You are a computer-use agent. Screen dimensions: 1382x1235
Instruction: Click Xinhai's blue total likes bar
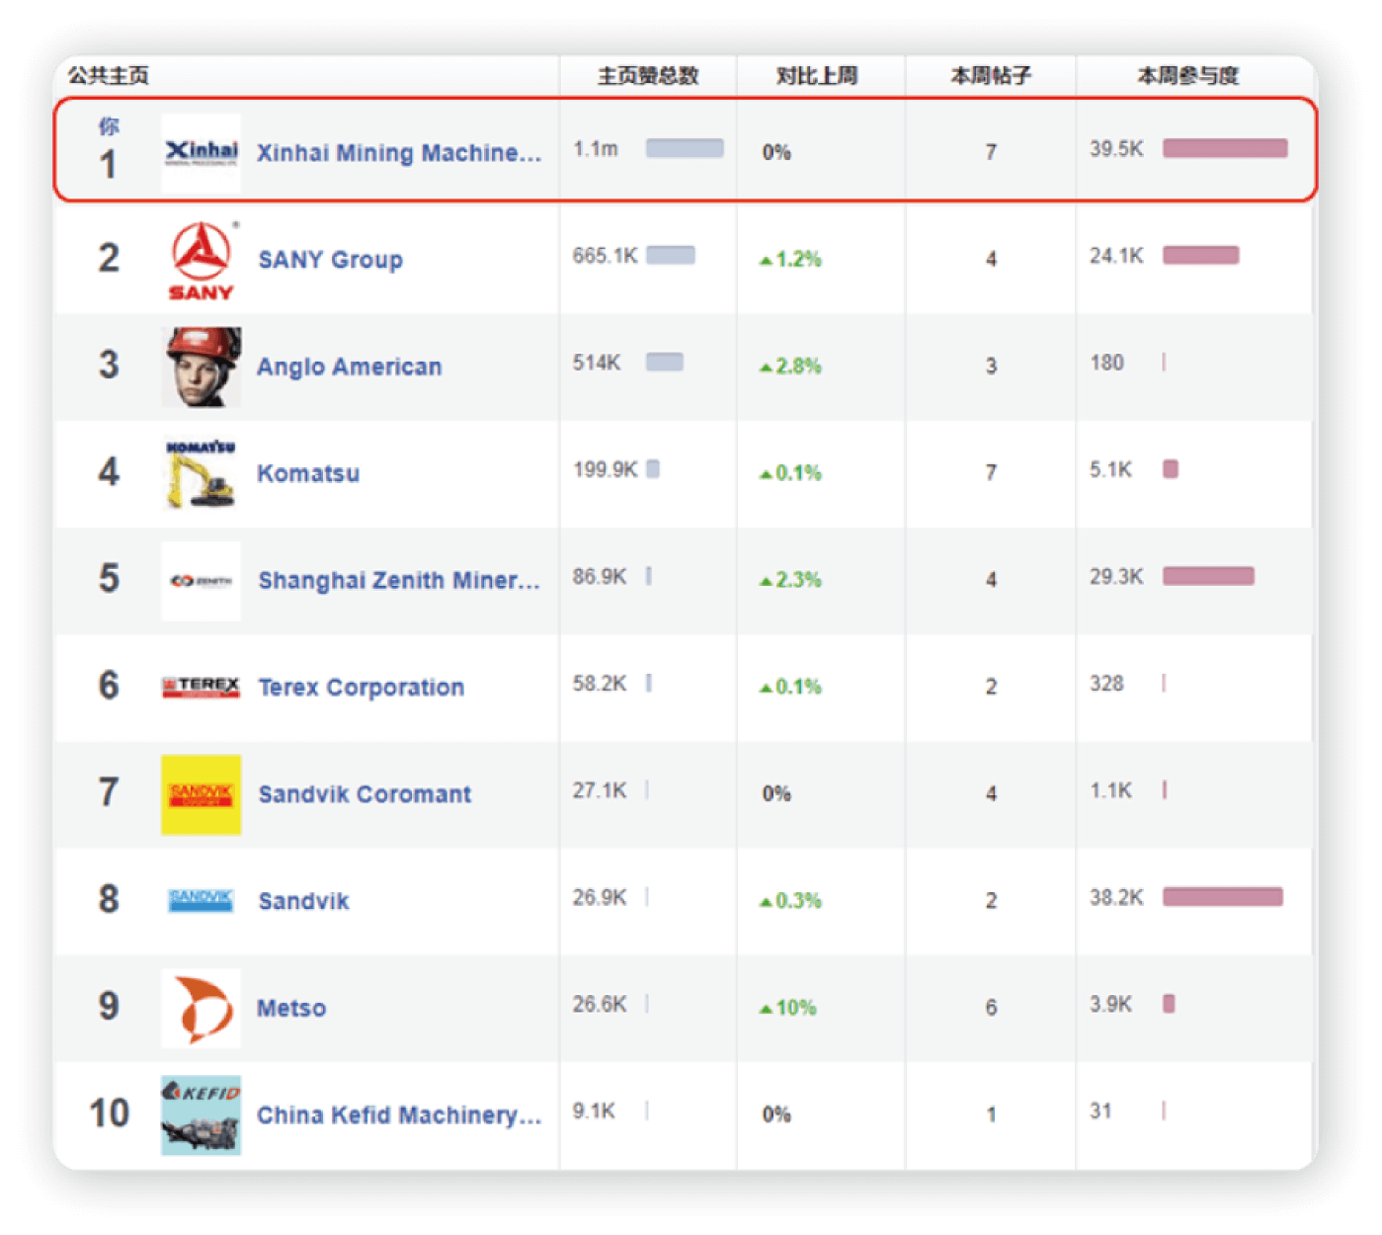point(685,148)
